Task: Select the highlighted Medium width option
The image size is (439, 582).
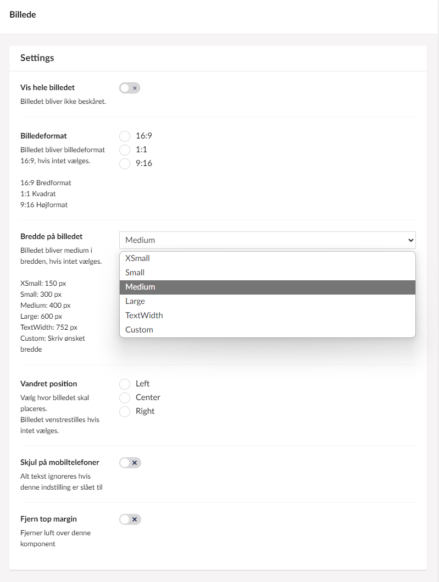Action: click(140, 287)
